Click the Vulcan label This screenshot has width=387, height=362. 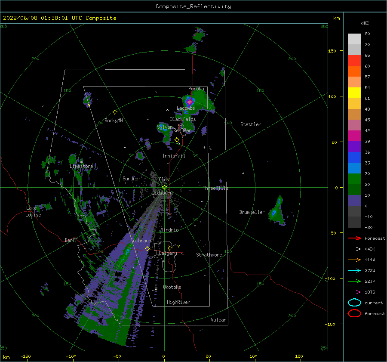(218, 320)
